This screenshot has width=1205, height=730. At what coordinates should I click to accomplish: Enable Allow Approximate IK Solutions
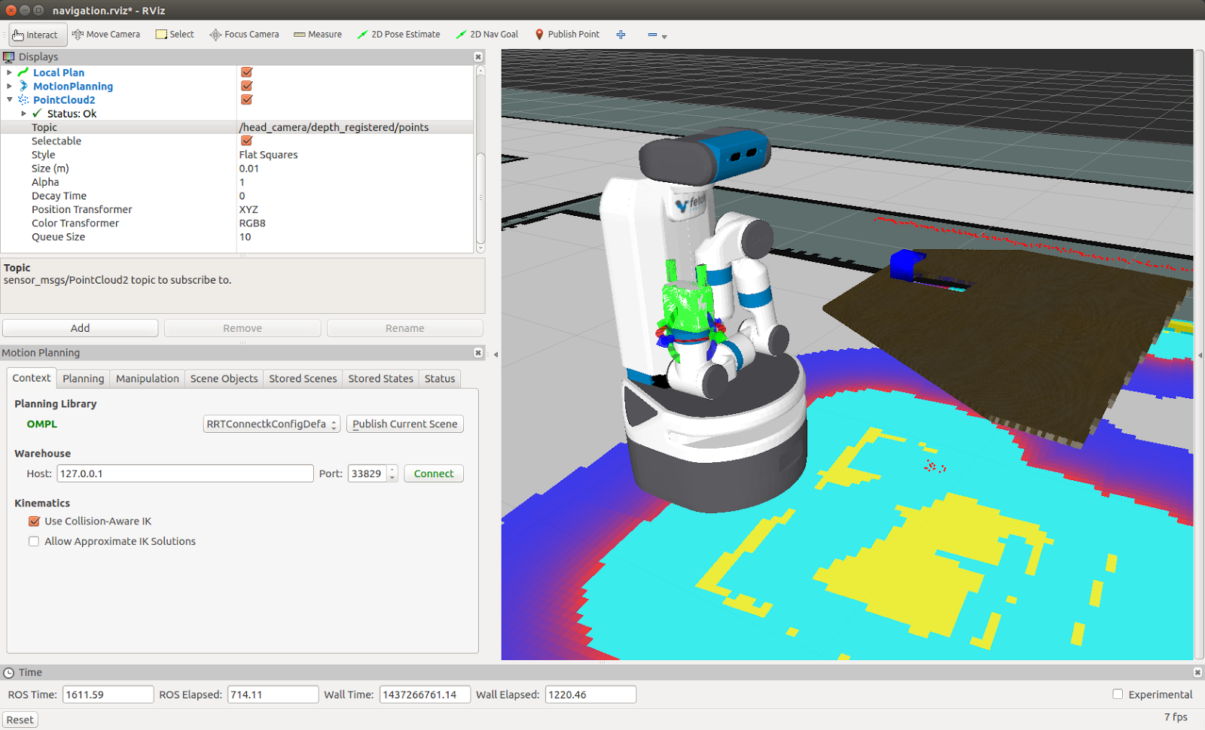pos(34,541)
